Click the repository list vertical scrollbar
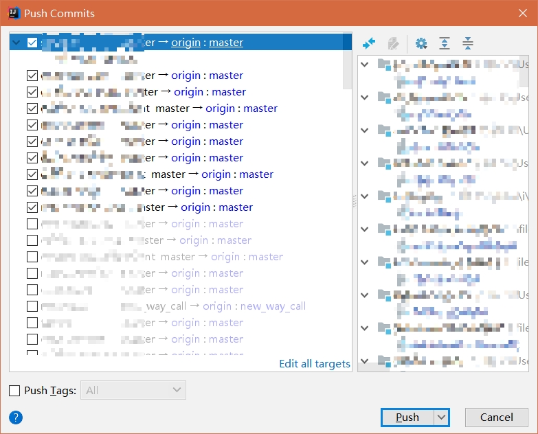The image size is (538, 434). click(347, 62)
